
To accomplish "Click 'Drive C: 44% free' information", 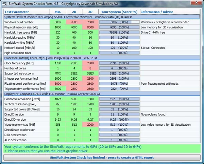I will (x=153, y=33).
